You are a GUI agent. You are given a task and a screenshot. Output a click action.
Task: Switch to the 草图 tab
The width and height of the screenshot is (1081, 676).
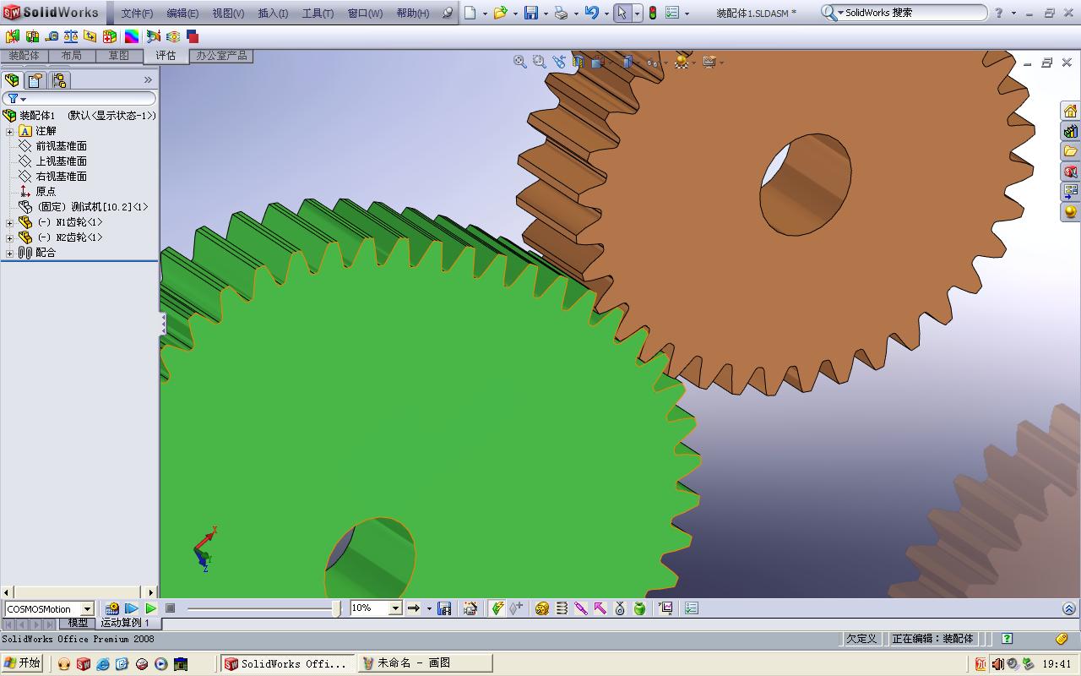click(x=119, y=56)
